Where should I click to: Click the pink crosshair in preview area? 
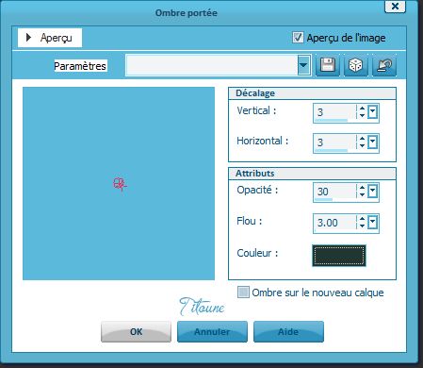[x=120, y=184]
